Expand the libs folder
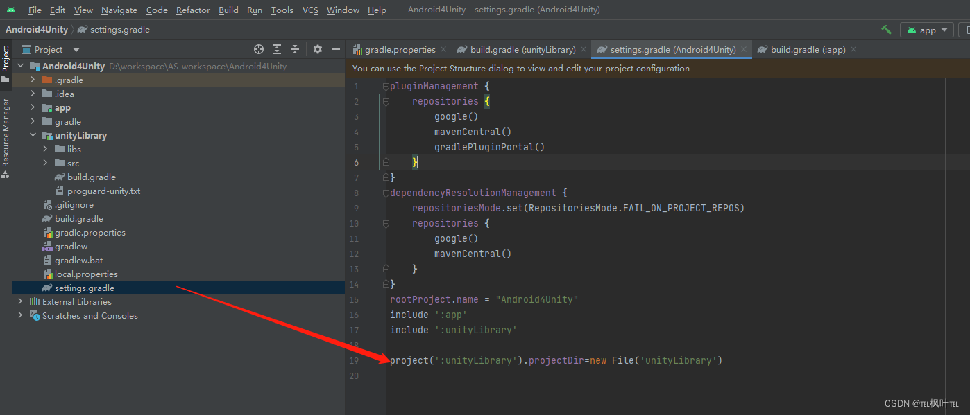Screen dimensions: 970x415 (x=45, y=149)
